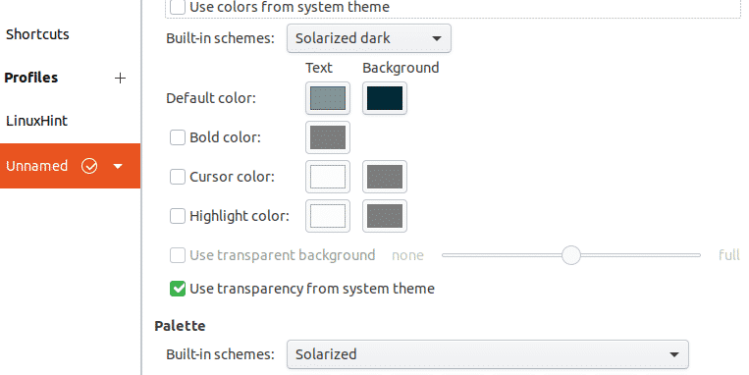Open the cursor text color swatch

328,177
